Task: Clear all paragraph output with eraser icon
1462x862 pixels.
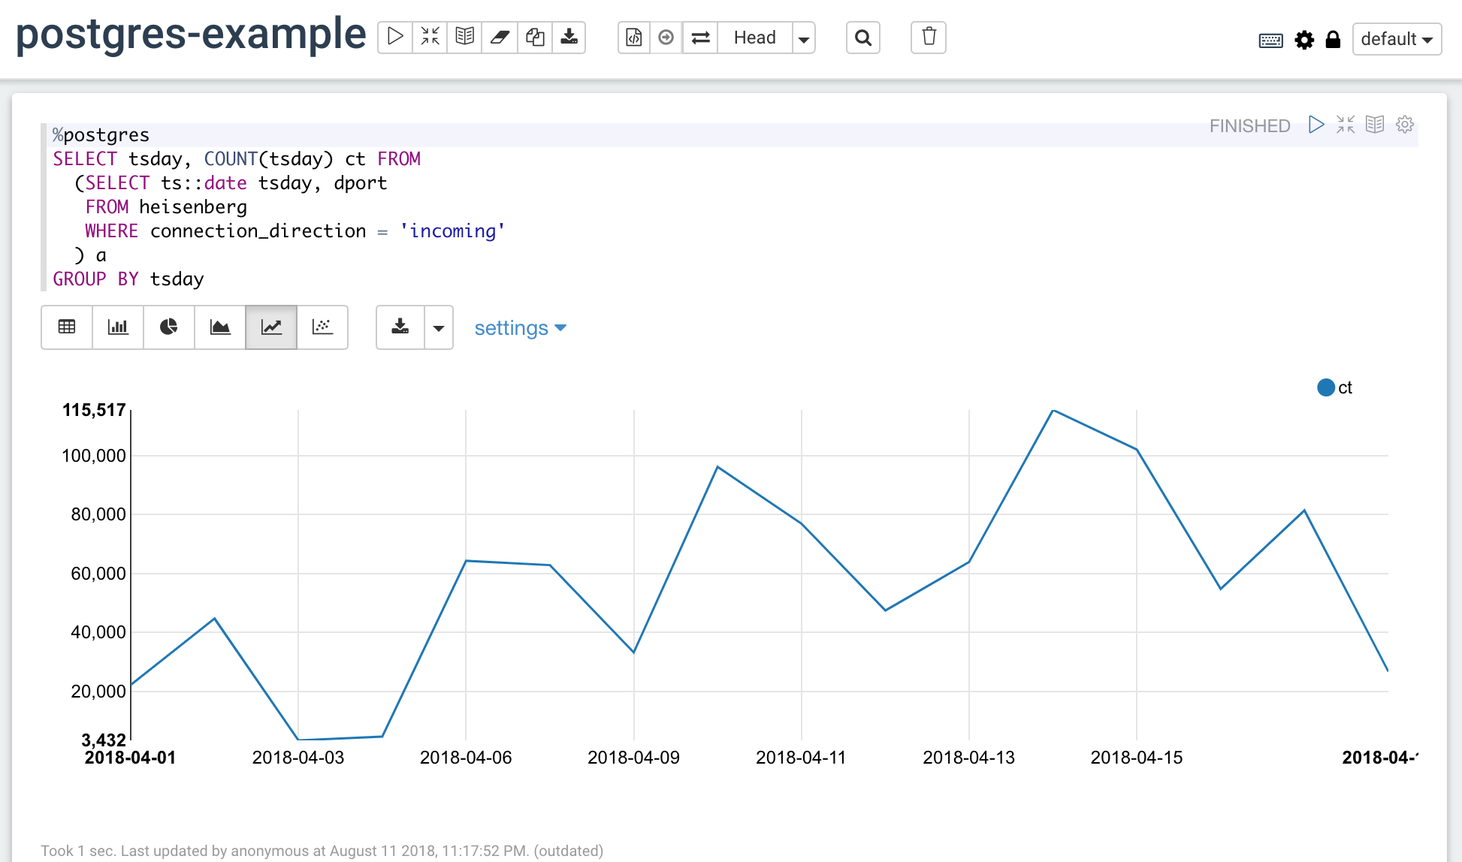Action: [x=500, y=37]
